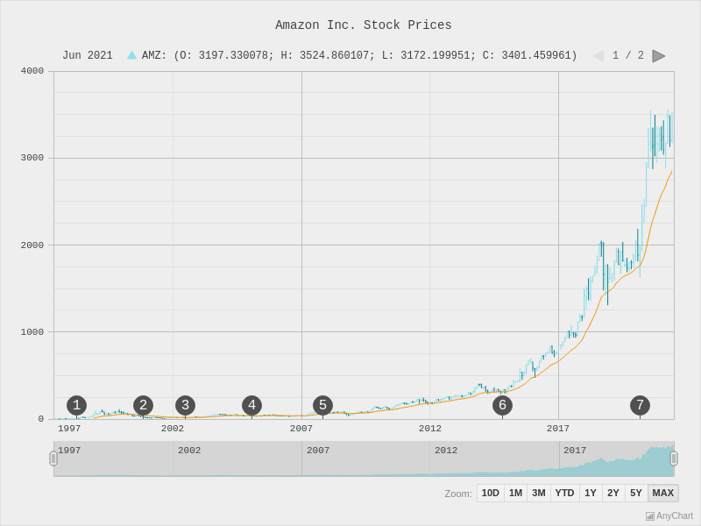
Task: Click the 2012 x-axis label below the plot
Action: [x=430, y=429]
